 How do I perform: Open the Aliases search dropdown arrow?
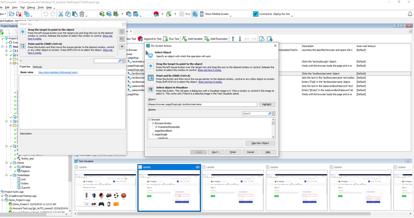coord(273,113)
